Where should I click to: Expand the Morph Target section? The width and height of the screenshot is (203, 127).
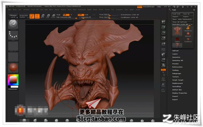pyautogui.click(x=178, y=80)
